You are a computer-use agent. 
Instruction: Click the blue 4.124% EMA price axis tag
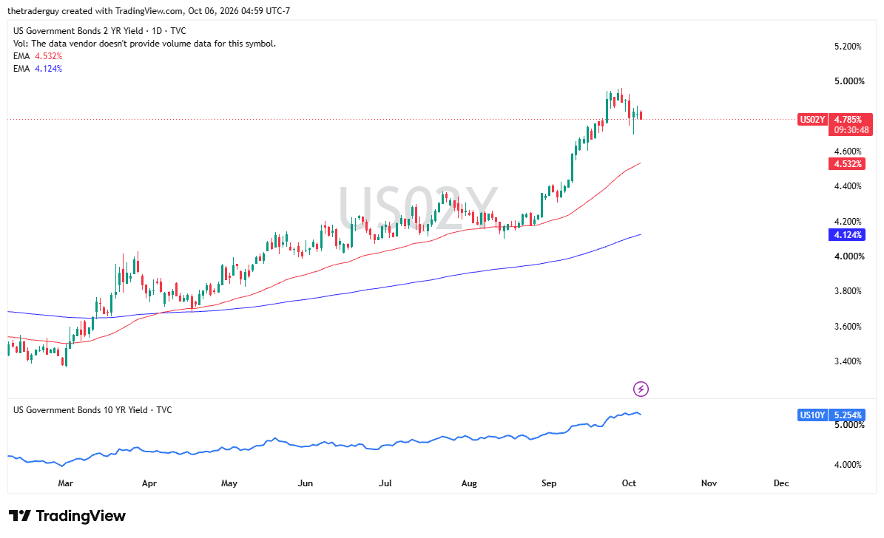846,235
